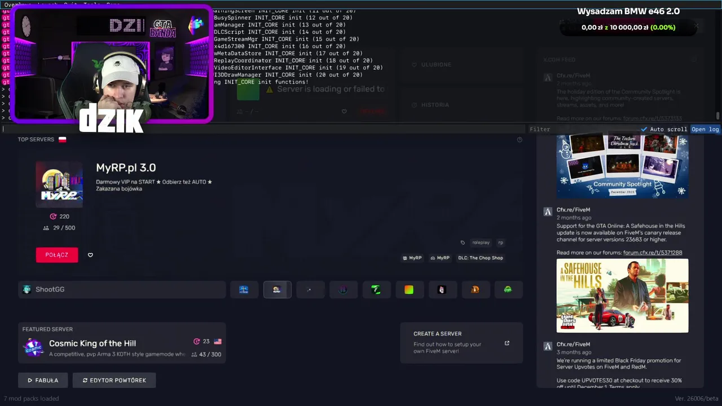Select the dark tile with small dot
This screenshot has height=406, width=722.
[x=310, y=289]
